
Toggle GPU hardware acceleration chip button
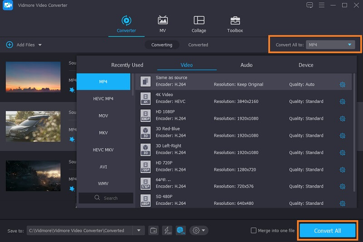180,231
